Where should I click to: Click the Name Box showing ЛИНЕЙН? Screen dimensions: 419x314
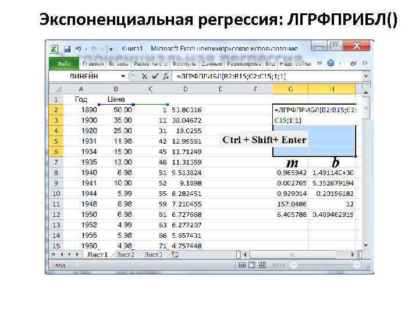pos(84,76)
